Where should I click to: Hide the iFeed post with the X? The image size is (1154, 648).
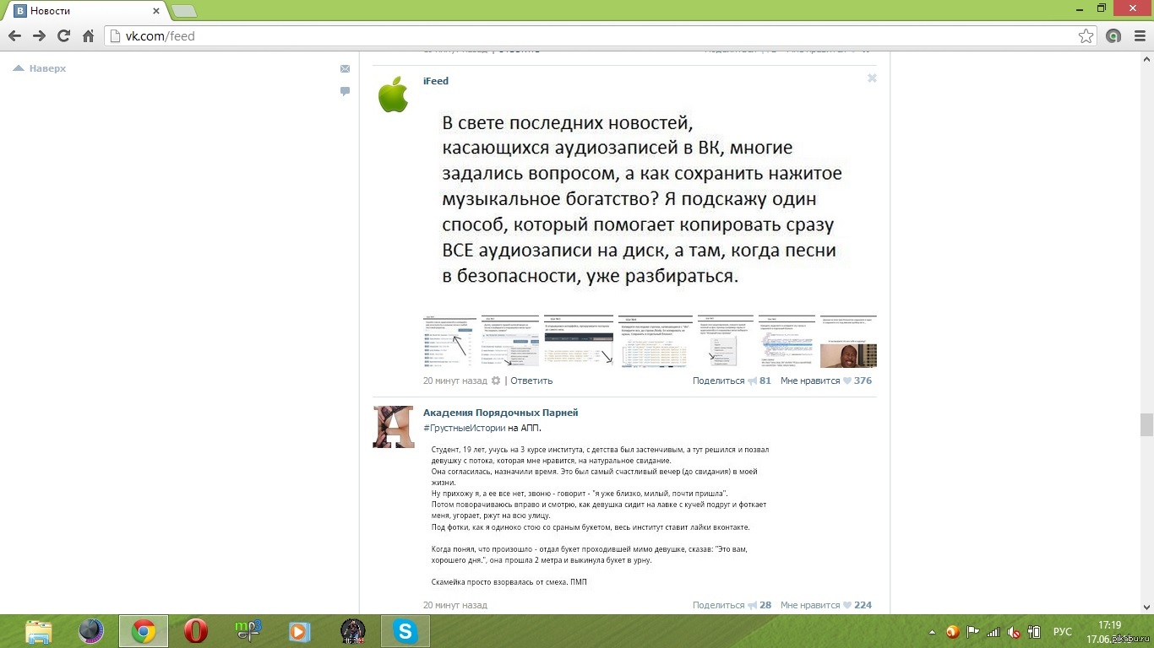(872, 78)
